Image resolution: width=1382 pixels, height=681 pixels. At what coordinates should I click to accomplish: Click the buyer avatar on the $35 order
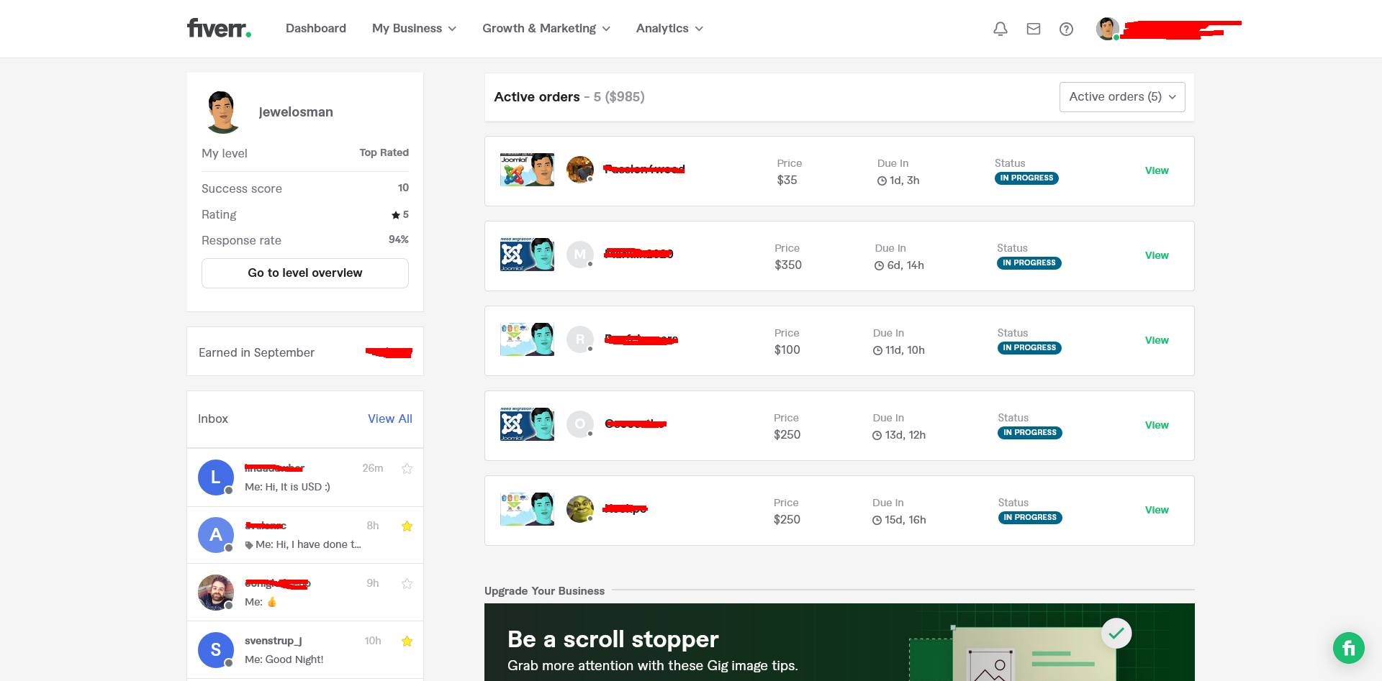579,170
